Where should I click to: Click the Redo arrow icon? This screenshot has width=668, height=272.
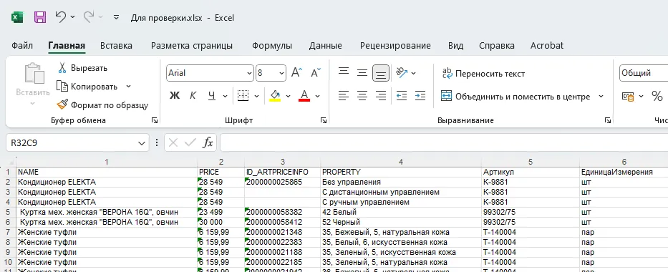(89, 16)
